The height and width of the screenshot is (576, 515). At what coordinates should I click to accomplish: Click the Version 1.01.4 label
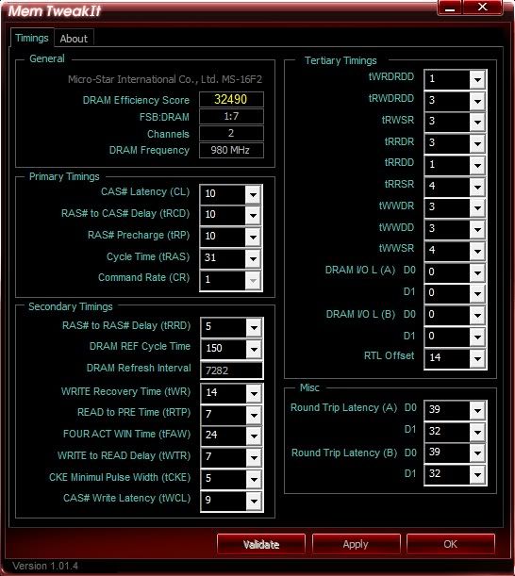pyautogui.click(x=45, y=566)
